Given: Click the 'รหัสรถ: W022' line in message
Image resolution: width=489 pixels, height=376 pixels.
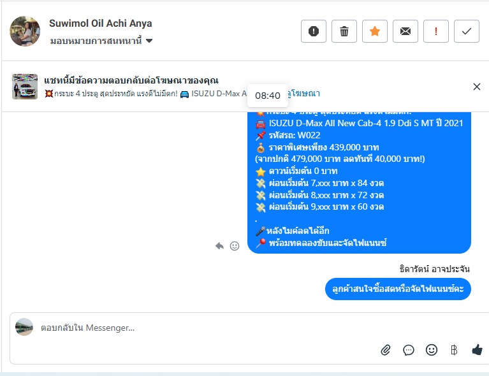Looking at the screenshot, I should pos(288,135).
